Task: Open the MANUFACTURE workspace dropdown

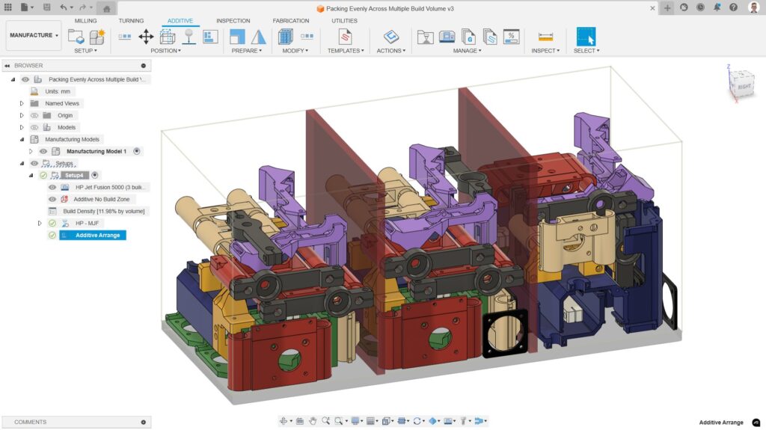Action: [x=34, y=35]
